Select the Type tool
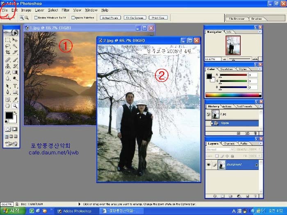The width and height of the screenshot is (287, 215). 15,86
